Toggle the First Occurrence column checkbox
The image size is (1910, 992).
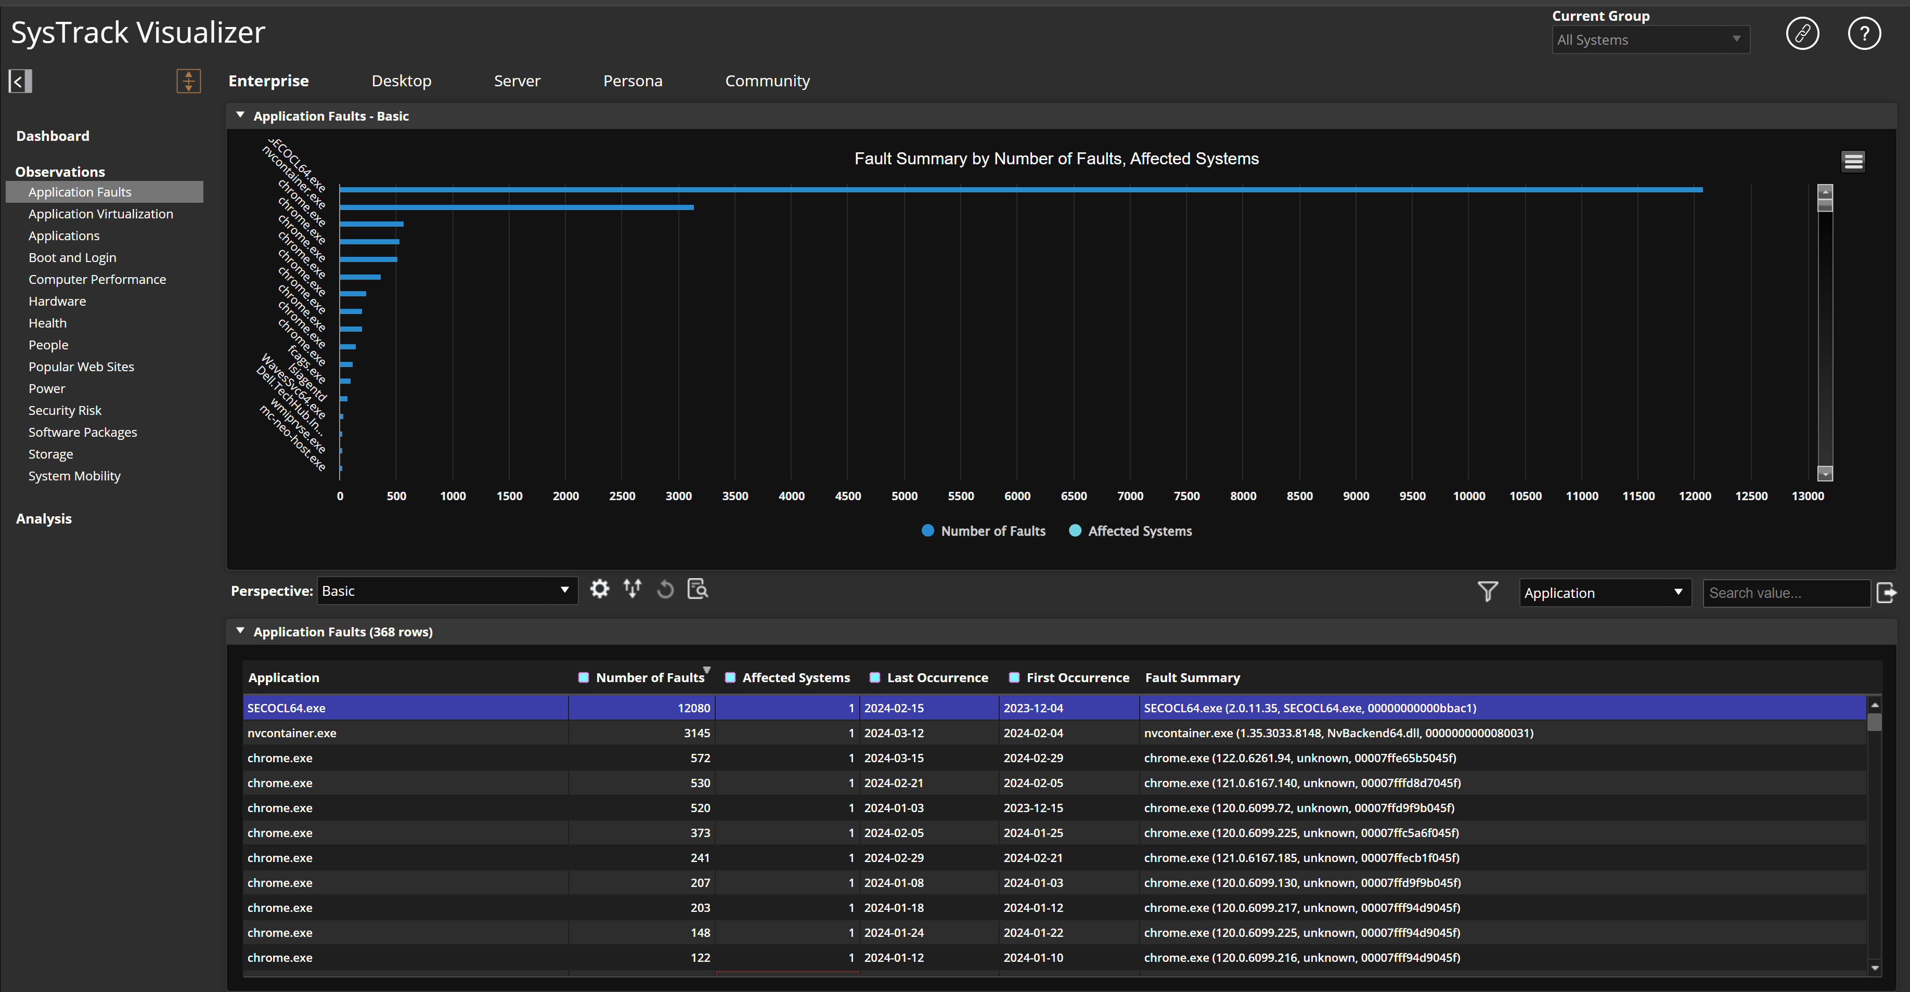tap(1014, 676)
